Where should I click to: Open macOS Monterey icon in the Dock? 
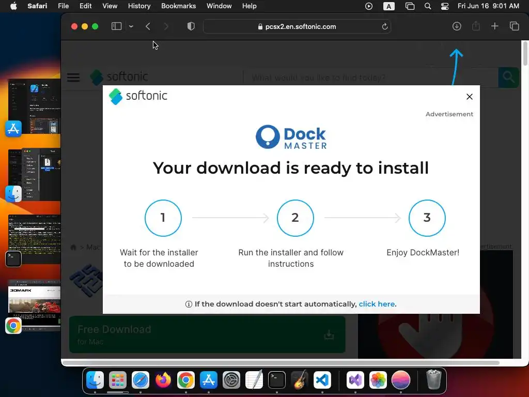[401, 380]
